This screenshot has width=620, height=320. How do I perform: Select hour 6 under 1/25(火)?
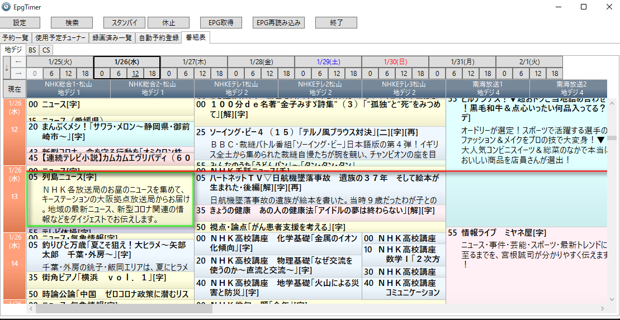51,74
